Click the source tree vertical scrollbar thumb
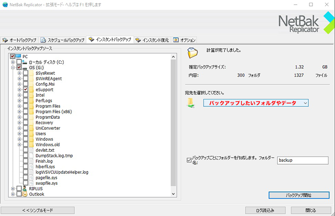The width and height of the screenshot is (335, 216). coord(173,123)
